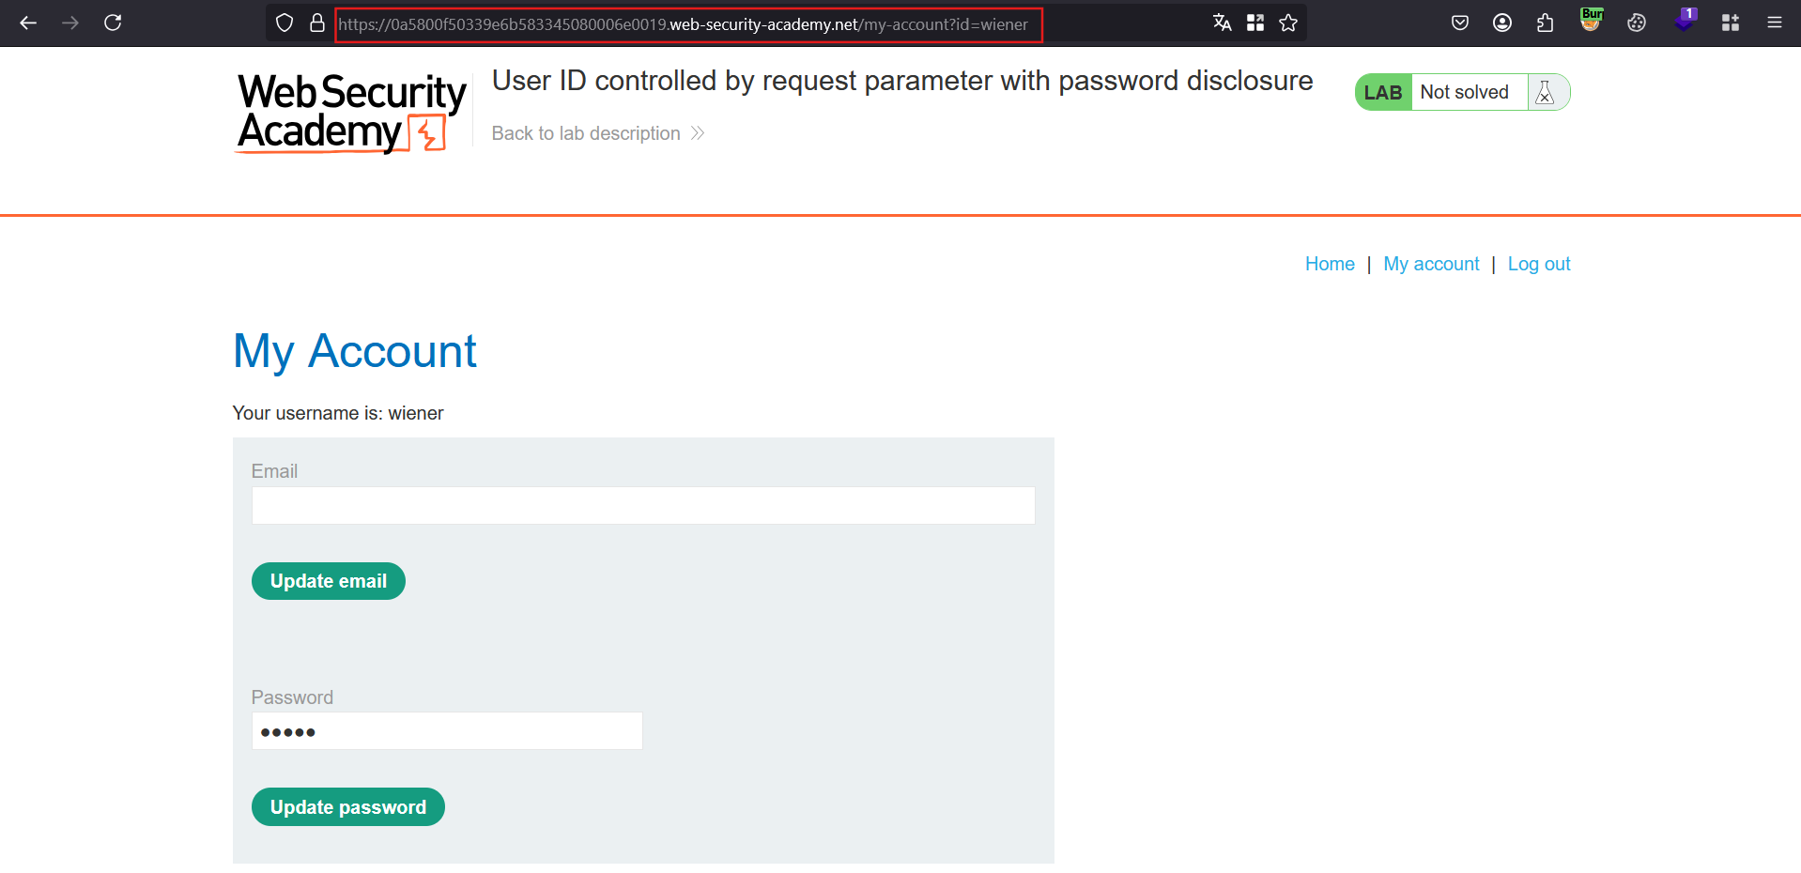Show site security padlock info
Viewport: 1801px width, 873px height.
click(x=317, y=23)
